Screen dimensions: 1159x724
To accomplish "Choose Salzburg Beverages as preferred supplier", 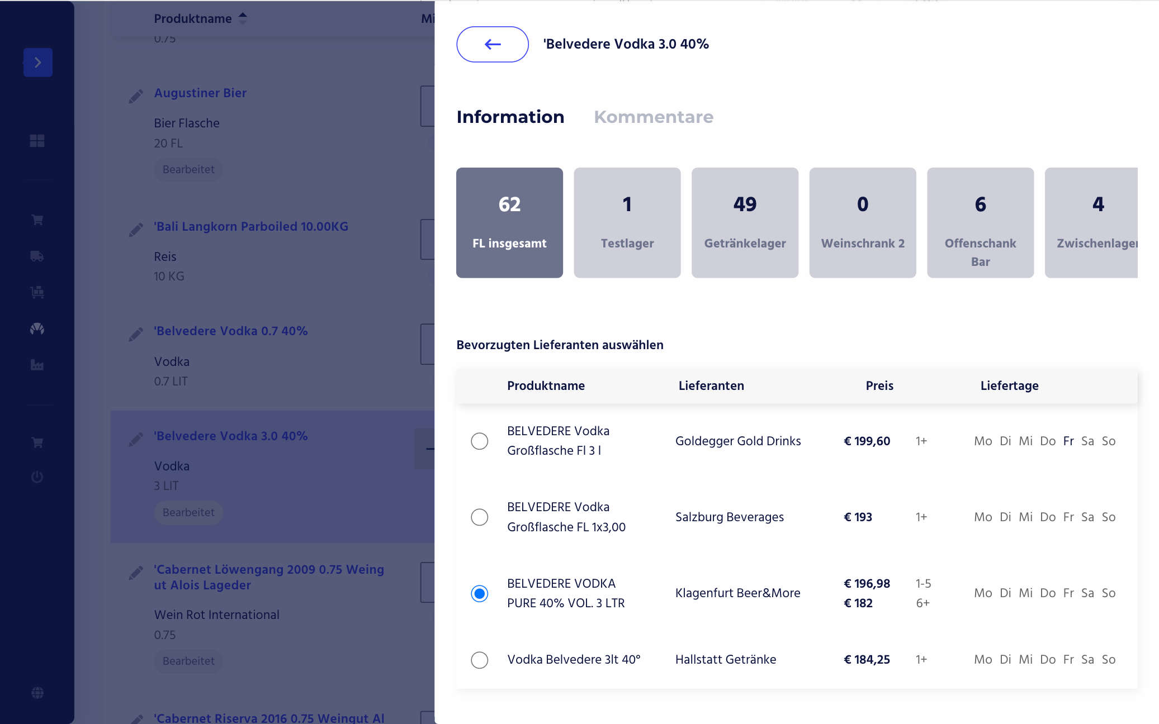I will 479,517.
